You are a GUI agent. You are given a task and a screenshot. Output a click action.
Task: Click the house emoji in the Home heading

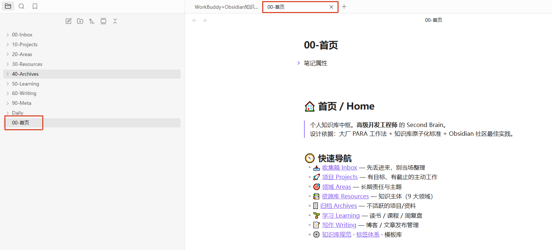point(309,106)
